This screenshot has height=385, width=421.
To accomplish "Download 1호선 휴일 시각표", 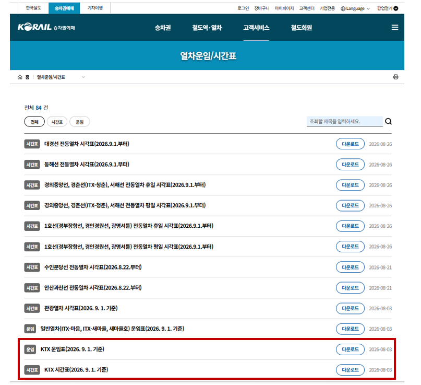I will click(x=350, y=226).
